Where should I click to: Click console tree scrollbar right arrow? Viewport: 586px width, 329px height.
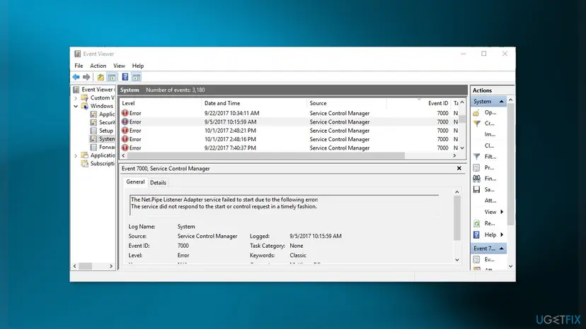(x=111, y=266)
